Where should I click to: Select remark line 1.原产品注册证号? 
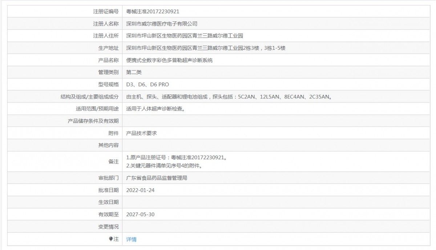177,158
